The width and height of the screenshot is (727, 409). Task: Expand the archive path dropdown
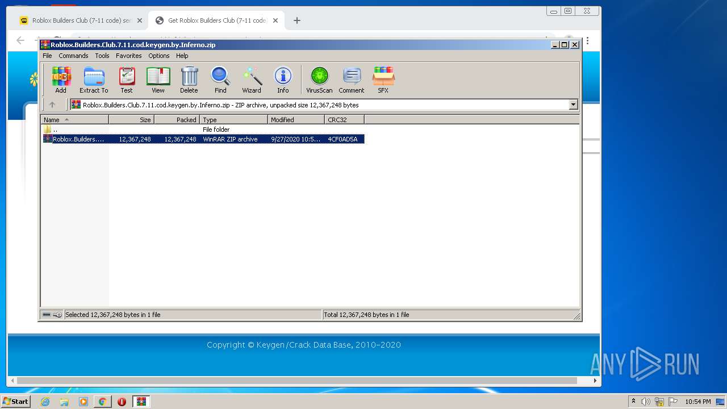point(573,105)
